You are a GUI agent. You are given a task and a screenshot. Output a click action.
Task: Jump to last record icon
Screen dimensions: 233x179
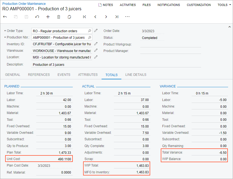point(117,17)
